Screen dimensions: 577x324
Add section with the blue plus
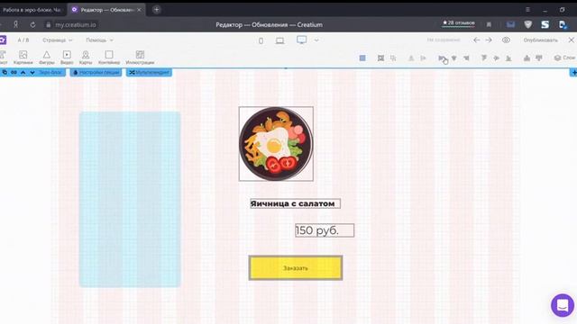pyautogui.click(x=573, y=73)
